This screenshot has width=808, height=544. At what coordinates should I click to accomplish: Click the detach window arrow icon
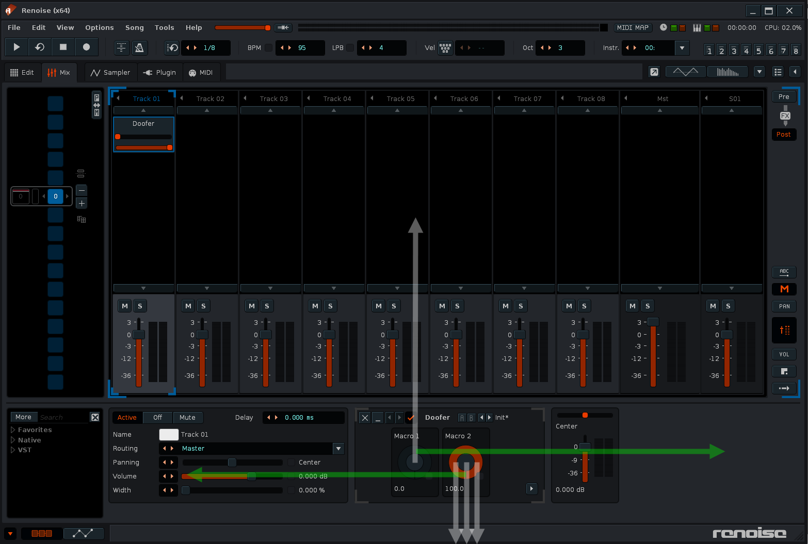coord(654,72)
